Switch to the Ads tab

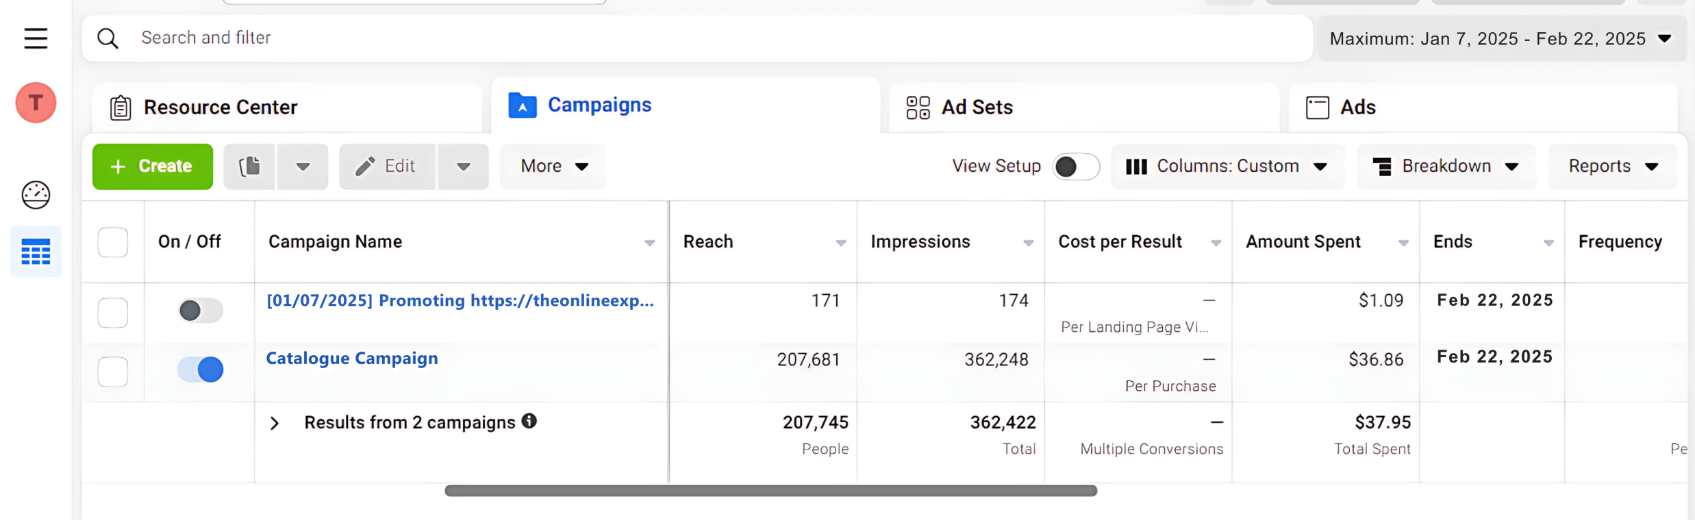[1342, 107]
